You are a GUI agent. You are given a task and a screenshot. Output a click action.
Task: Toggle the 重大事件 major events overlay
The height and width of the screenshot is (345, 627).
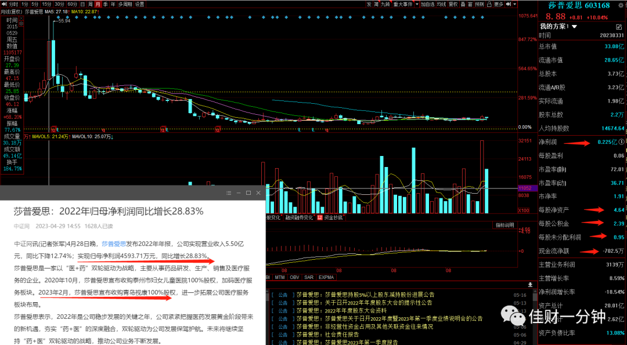click(x=403, y=4)
